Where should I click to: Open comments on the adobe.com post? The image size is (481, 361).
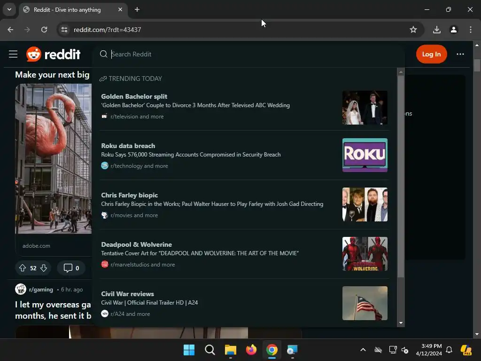71,268
